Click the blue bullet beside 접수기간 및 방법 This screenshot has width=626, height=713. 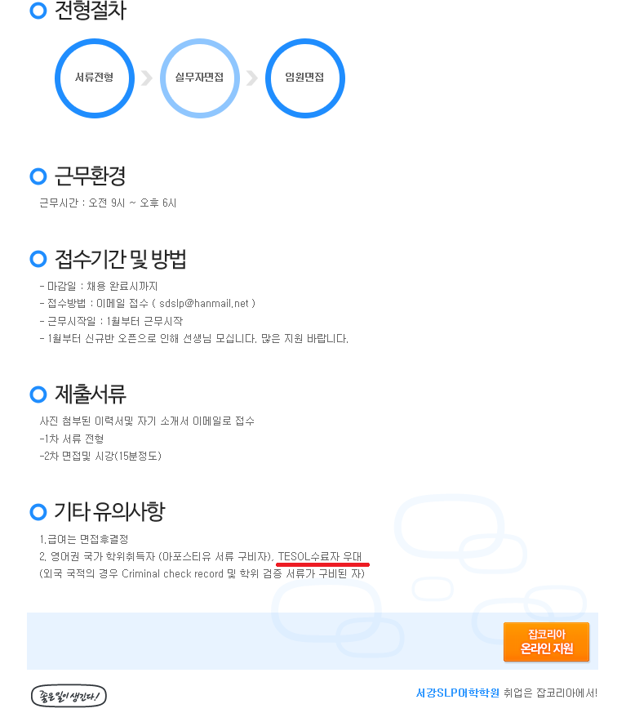tap(38, 259)
